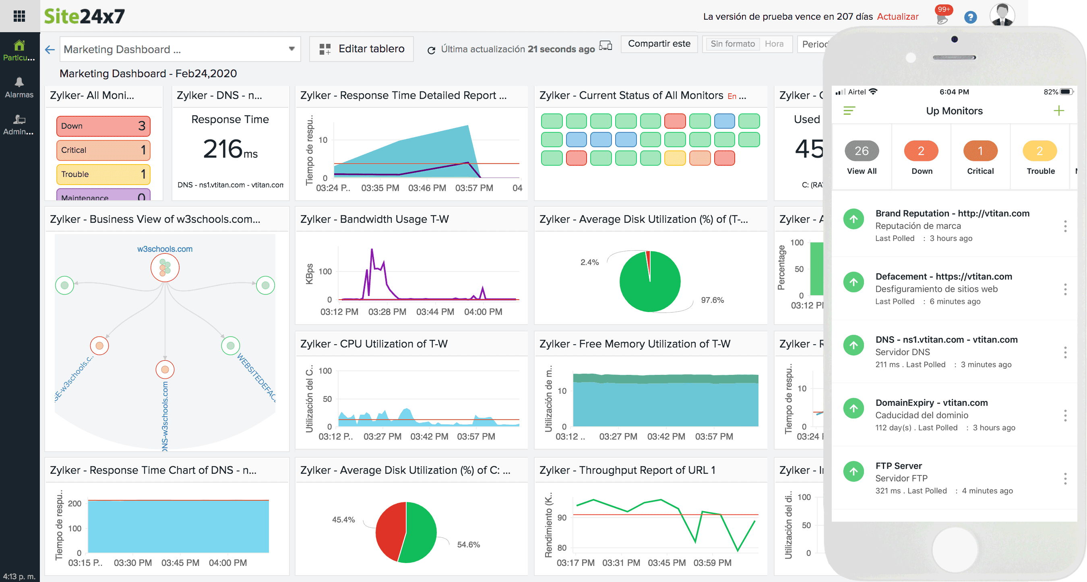Click the device view icon after seconds ago
The width and height of the screenshot is (1087, 582).
[605, 45]
